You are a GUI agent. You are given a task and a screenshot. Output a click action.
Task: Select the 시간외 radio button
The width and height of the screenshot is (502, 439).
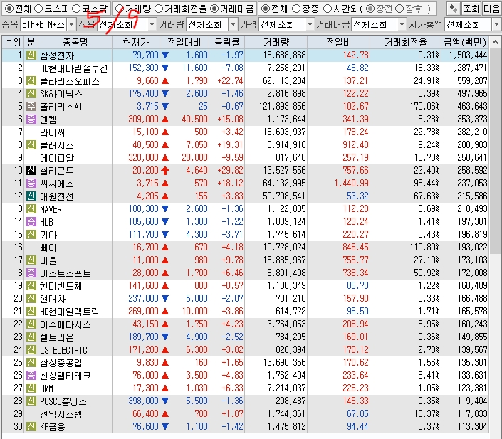tap(328, 9)
